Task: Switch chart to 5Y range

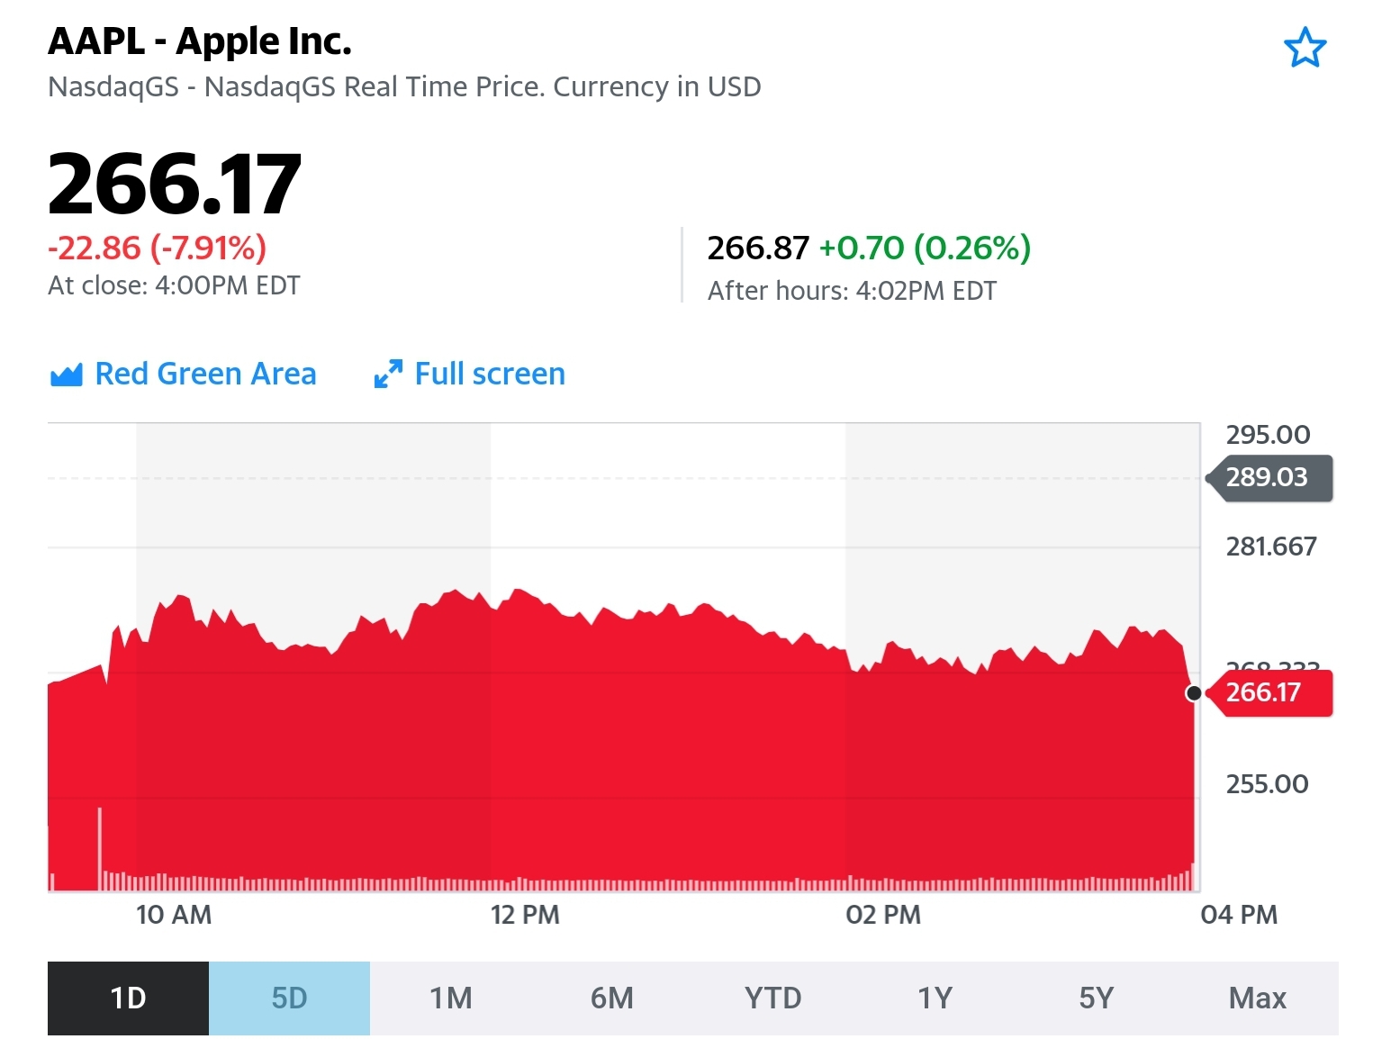Action: tap(1096, 998)
